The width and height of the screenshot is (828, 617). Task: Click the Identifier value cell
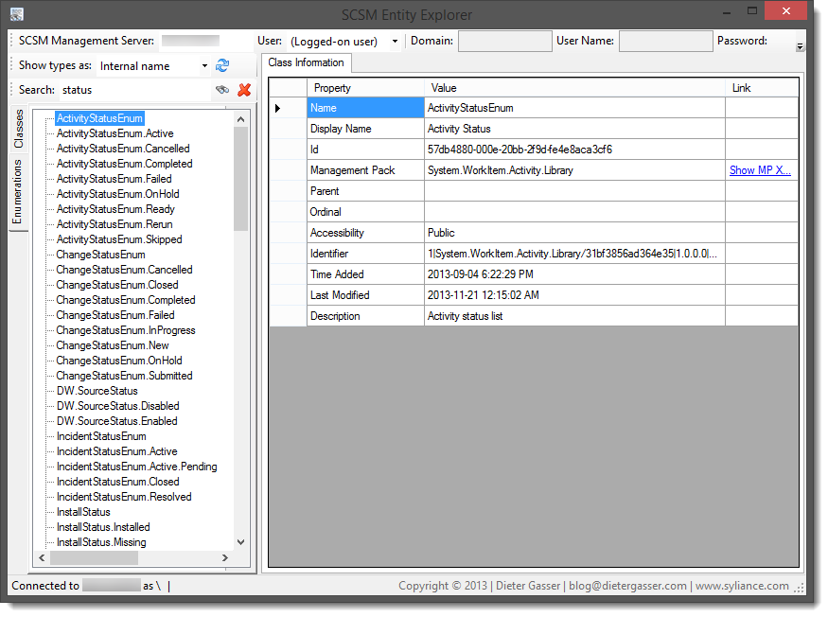click(x=574, y=254)
